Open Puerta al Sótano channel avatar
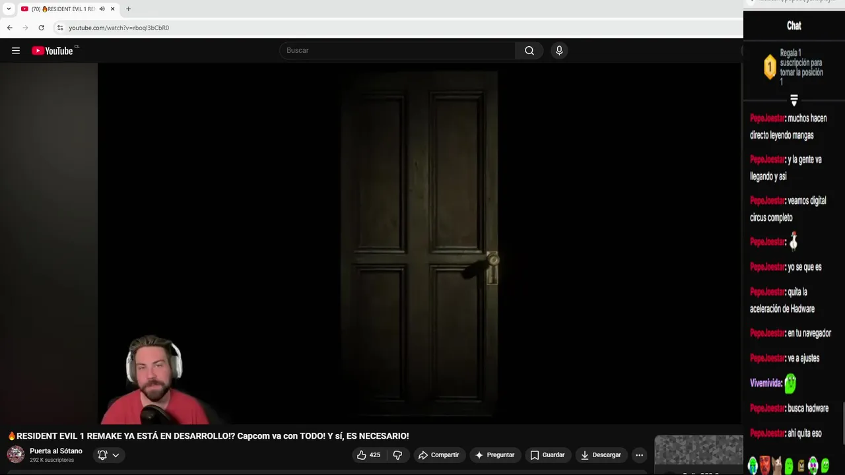This screenshot has width=845, height=475. click(x=16, y=455)
